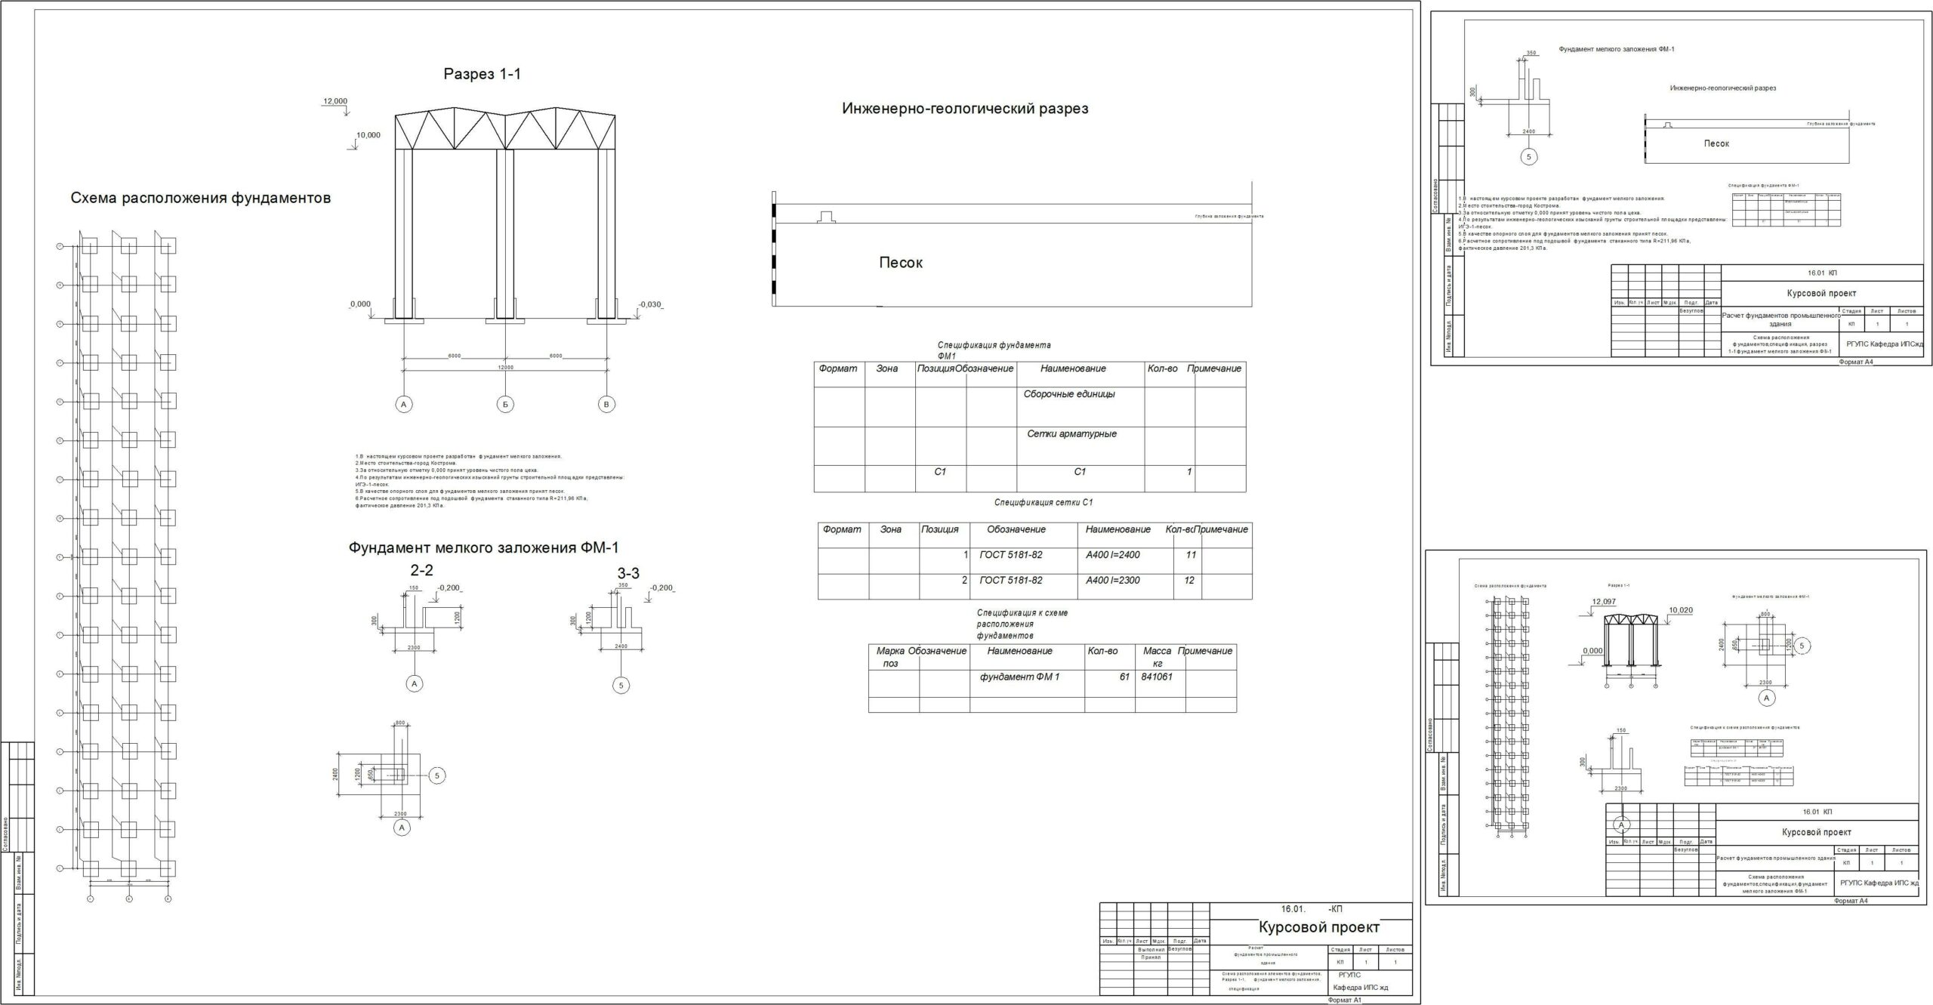
Task: Click the 'ГОСТ 5181-82' cell in position 1 row
Action: (x=1011, y=555)
